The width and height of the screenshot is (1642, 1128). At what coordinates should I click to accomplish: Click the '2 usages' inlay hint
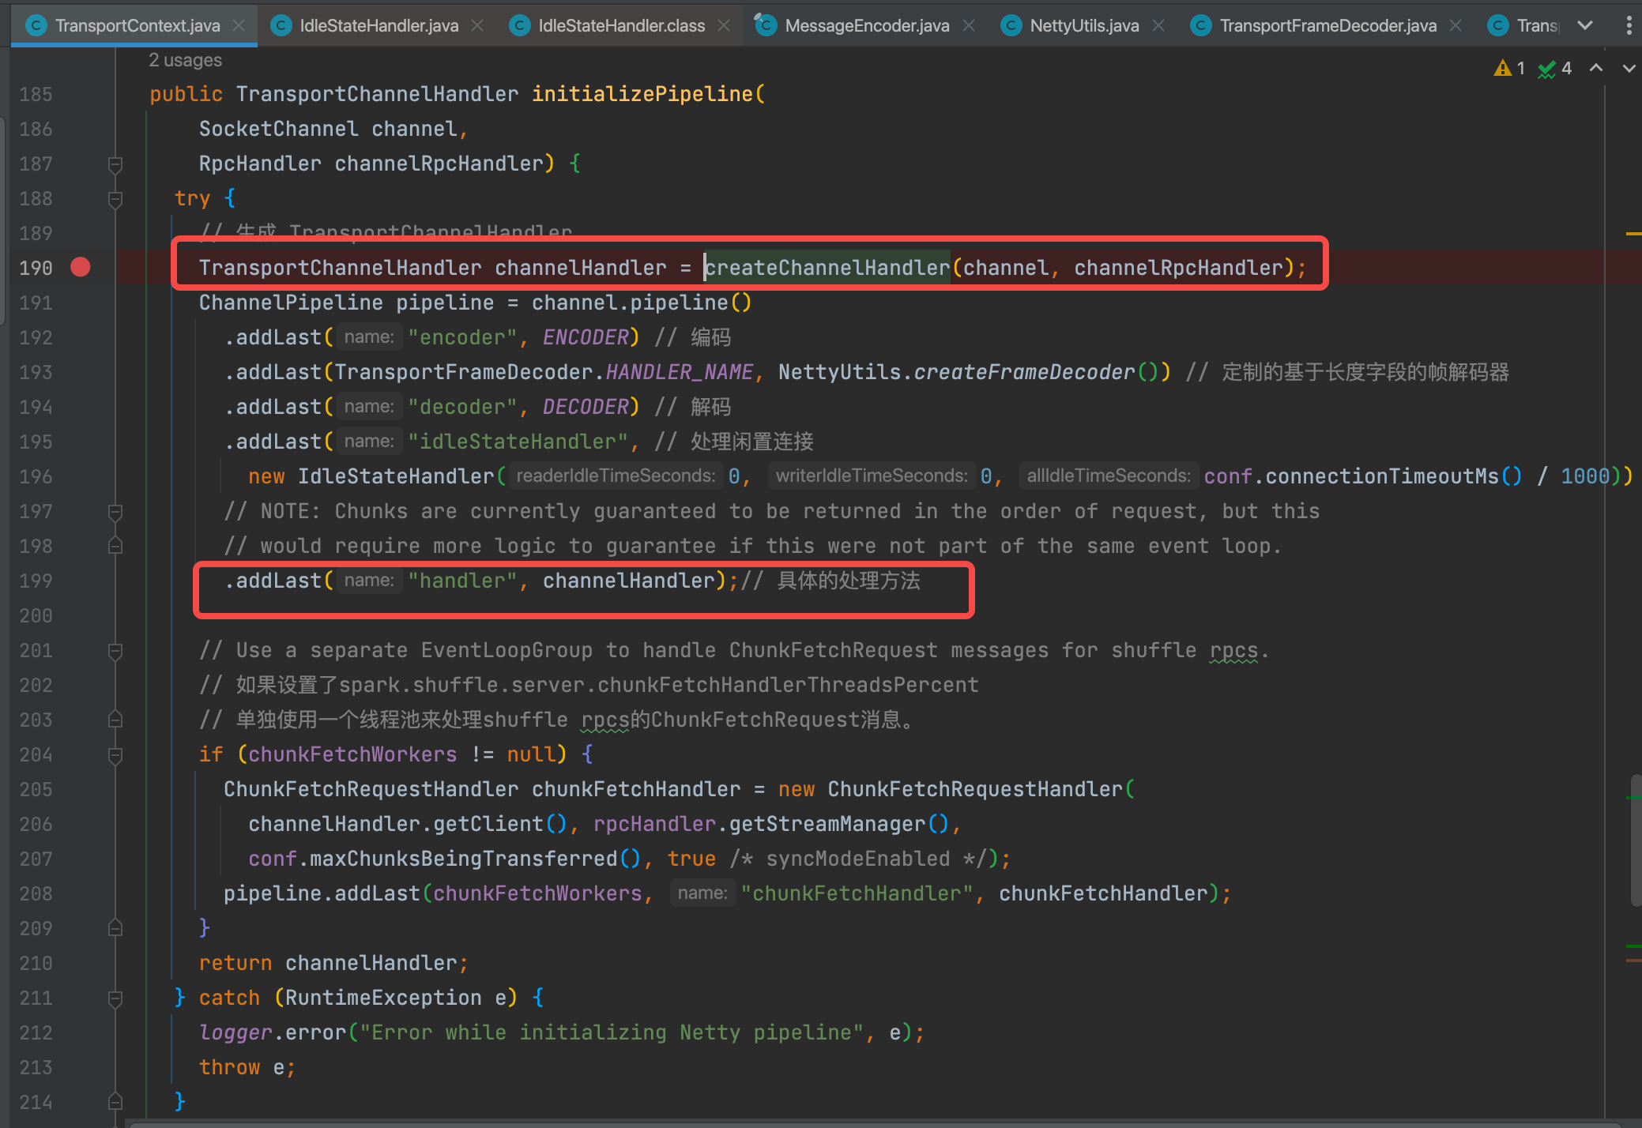[185, 60]
